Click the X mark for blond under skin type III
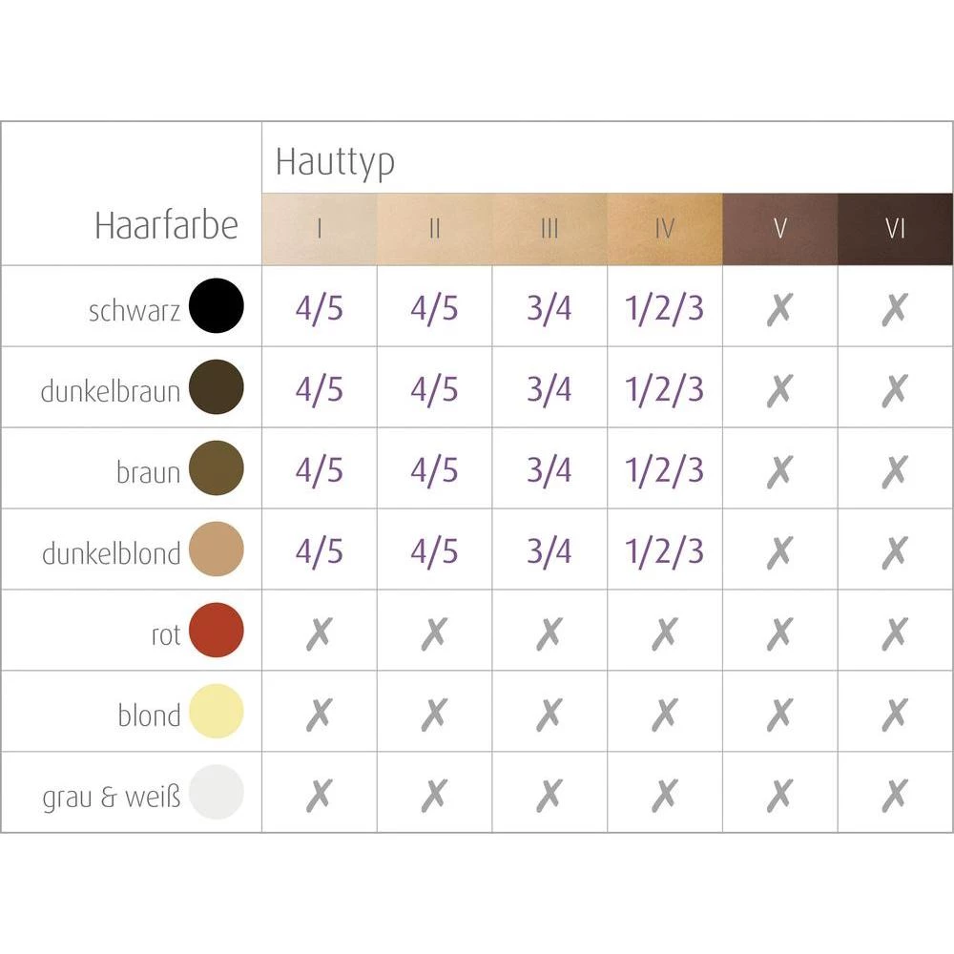 550,714
